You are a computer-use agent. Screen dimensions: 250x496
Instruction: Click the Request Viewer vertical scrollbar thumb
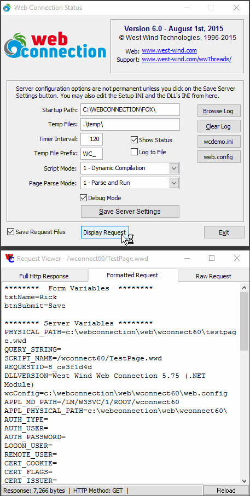(x=244, y=322)
